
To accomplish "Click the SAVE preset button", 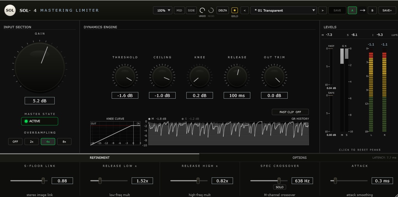I will [x=337, y=10].
